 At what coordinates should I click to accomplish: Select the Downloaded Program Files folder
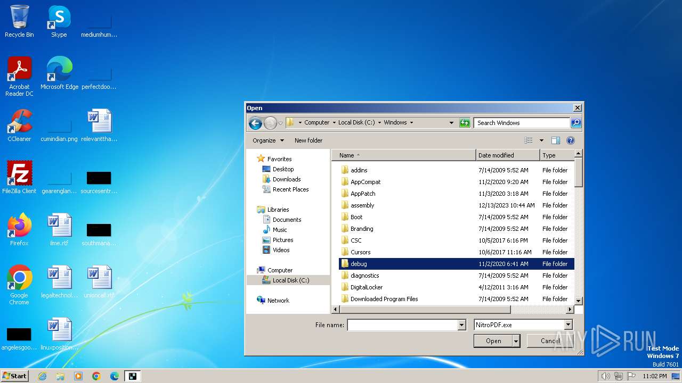(x=384, y=299)
